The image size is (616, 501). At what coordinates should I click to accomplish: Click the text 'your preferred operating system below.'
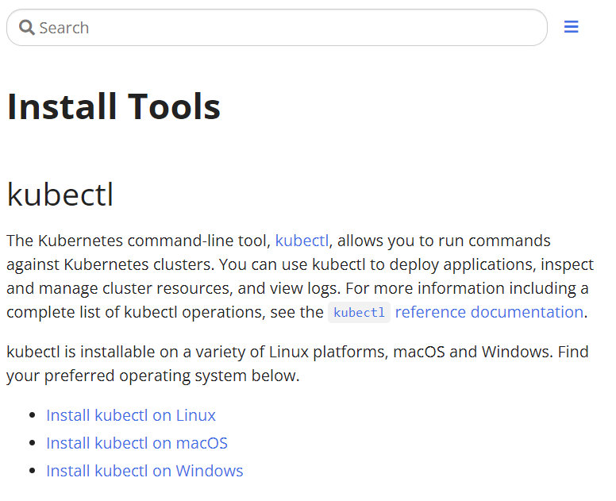point(153,376)
